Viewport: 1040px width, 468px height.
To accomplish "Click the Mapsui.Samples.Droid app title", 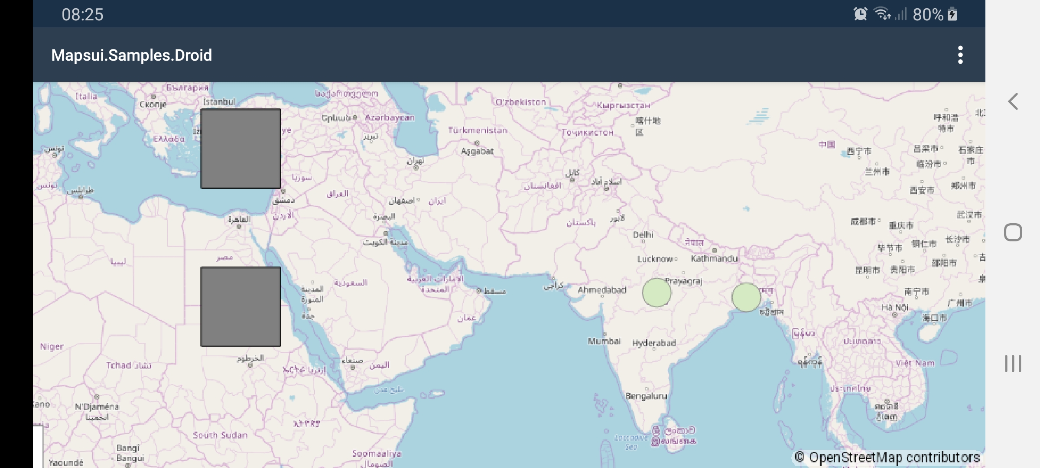I will [132, 55].
